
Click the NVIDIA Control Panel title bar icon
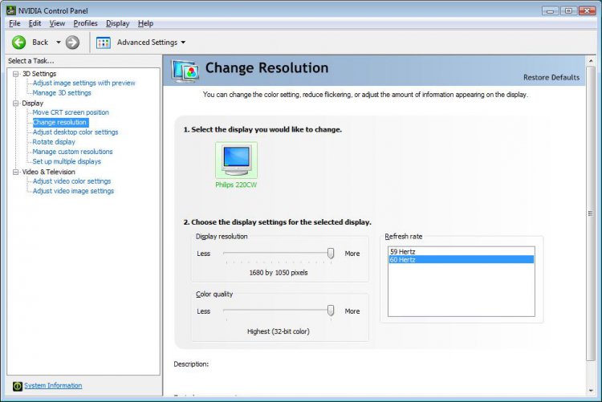11,10
